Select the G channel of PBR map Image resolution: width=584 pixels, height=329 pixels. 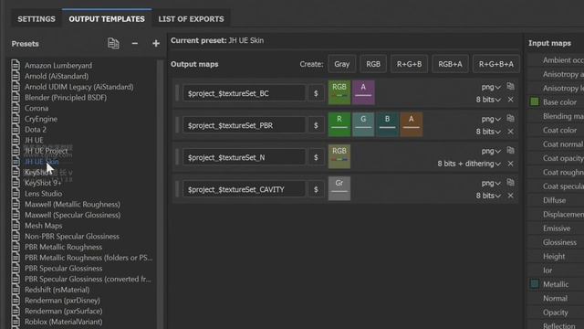(363, 124)
